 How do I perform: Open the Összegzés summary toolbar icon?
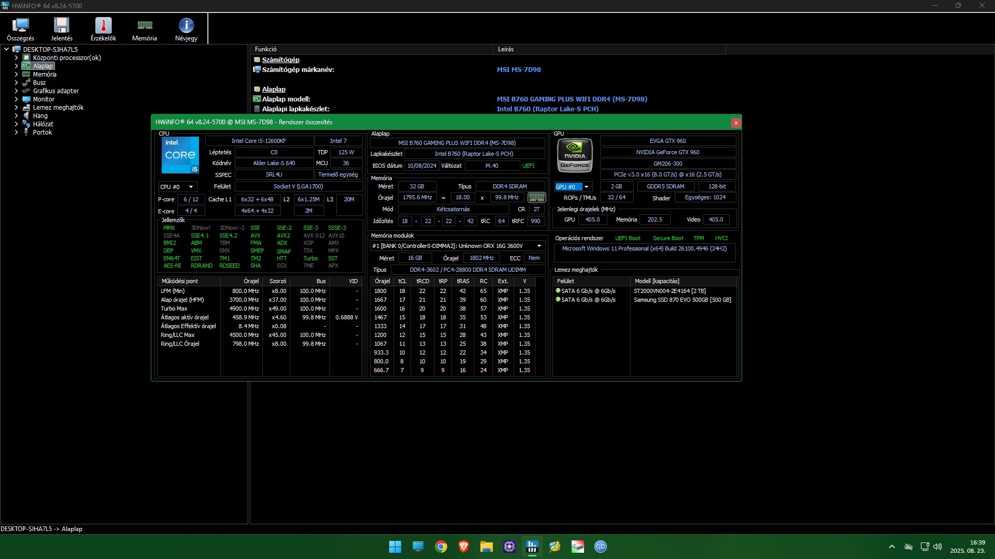tap(20, 29)
